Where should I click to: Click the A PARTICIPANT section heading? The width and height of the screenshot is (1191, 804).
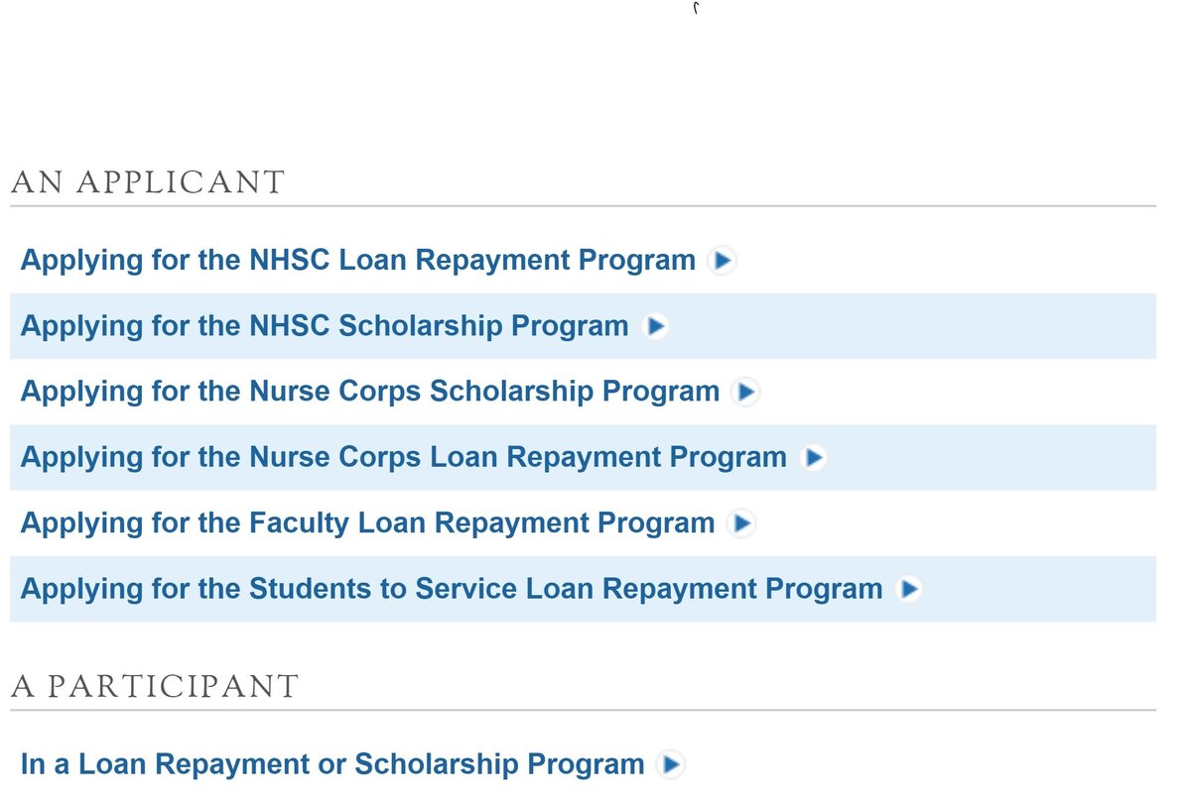point(155,686)
